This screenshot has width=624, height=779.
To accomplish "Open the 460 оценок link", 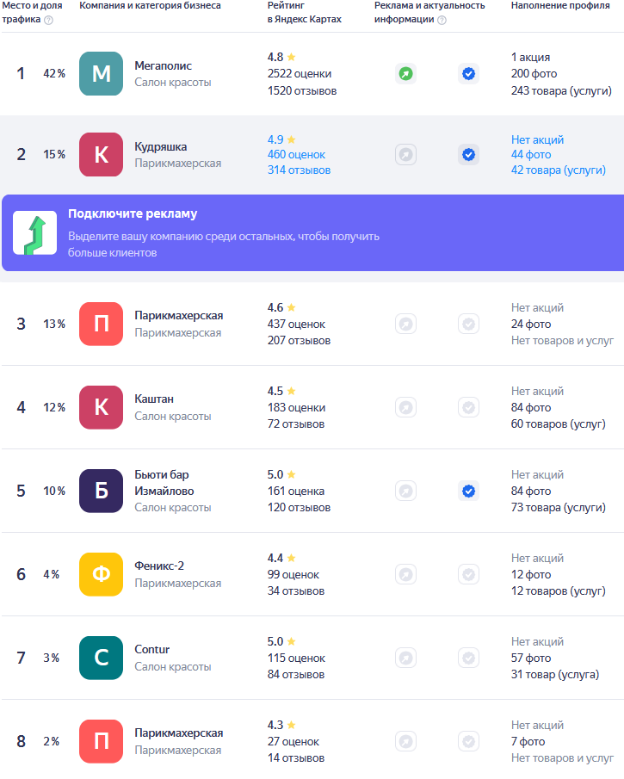I will (296, 154).
